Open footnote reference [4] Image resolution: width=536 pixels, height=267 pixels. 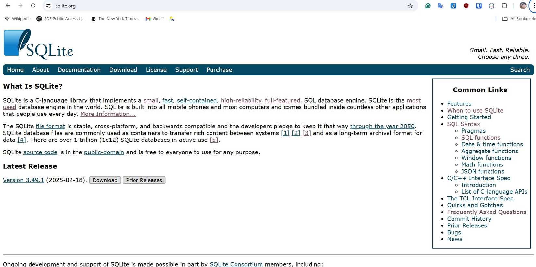(x=22, y=140)
